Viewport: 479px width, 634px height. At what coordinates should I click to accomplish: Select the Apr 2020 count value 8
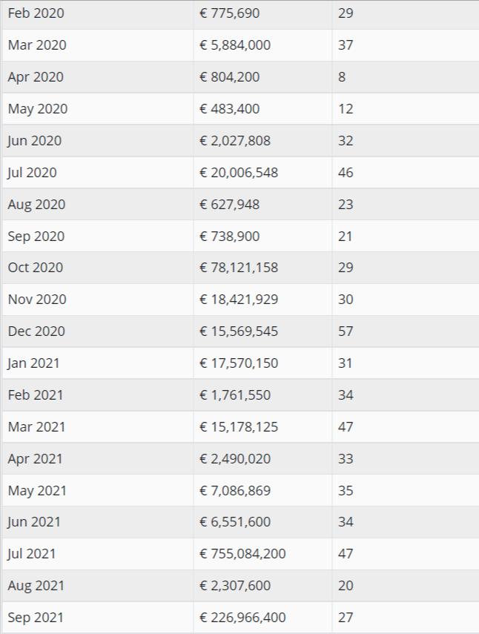[x=342, y=77]
